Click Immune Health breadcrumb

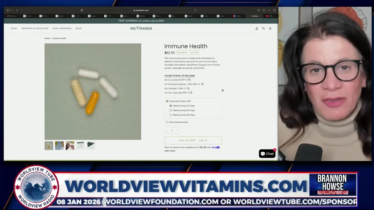point(59,38)
